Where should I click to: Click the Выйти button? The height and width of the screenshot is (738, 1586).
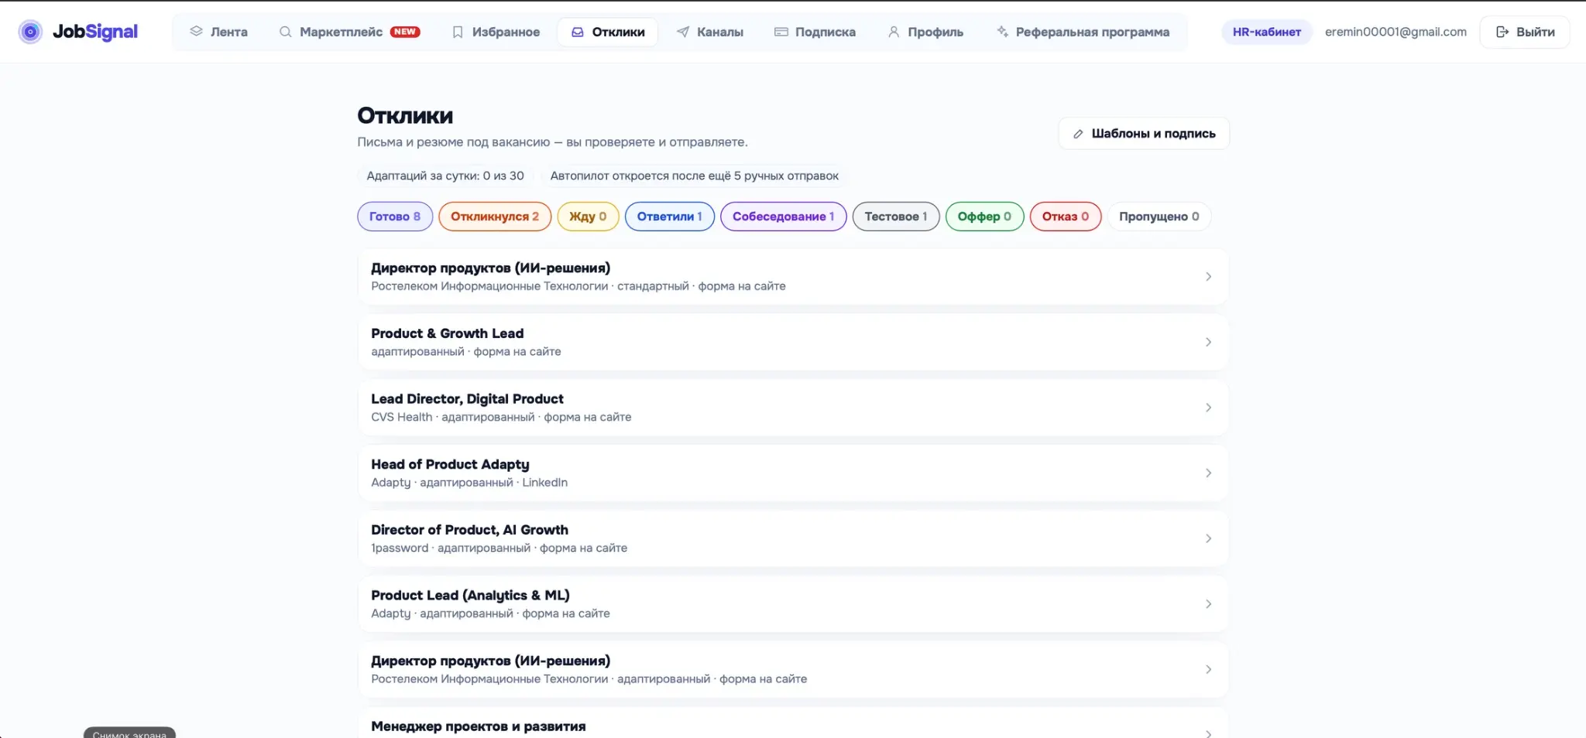1525,32
